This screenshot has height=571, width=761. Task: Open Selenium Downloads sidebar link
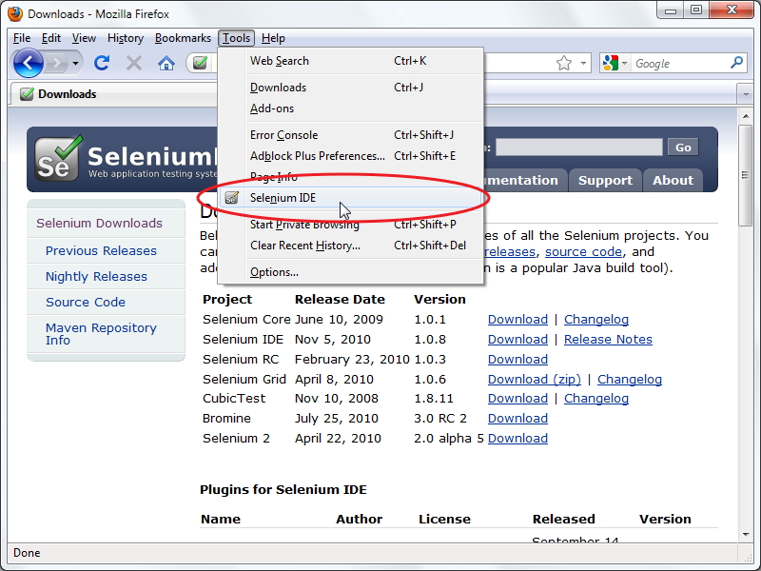point(99,224)
